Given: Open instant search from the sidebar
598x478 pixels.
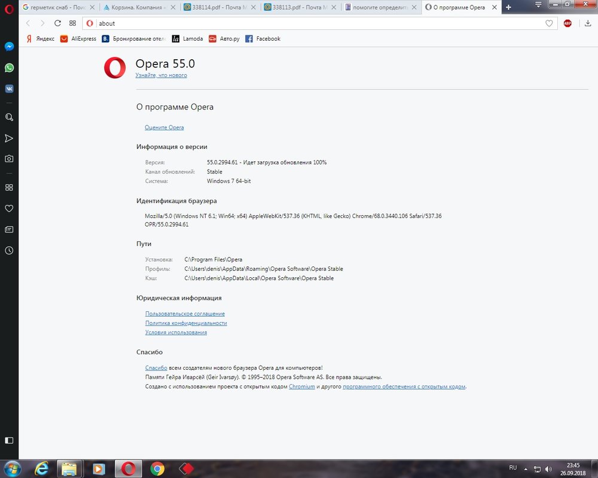Looking at the screenshot, I should 9,117.
